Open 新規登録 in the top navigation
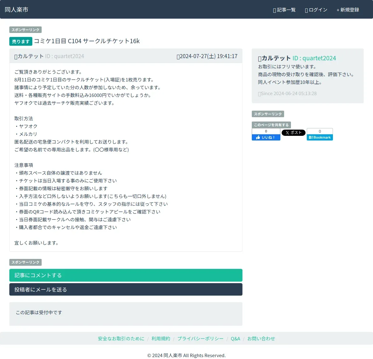Screen dimensions: 373x359 click(348, 10)
